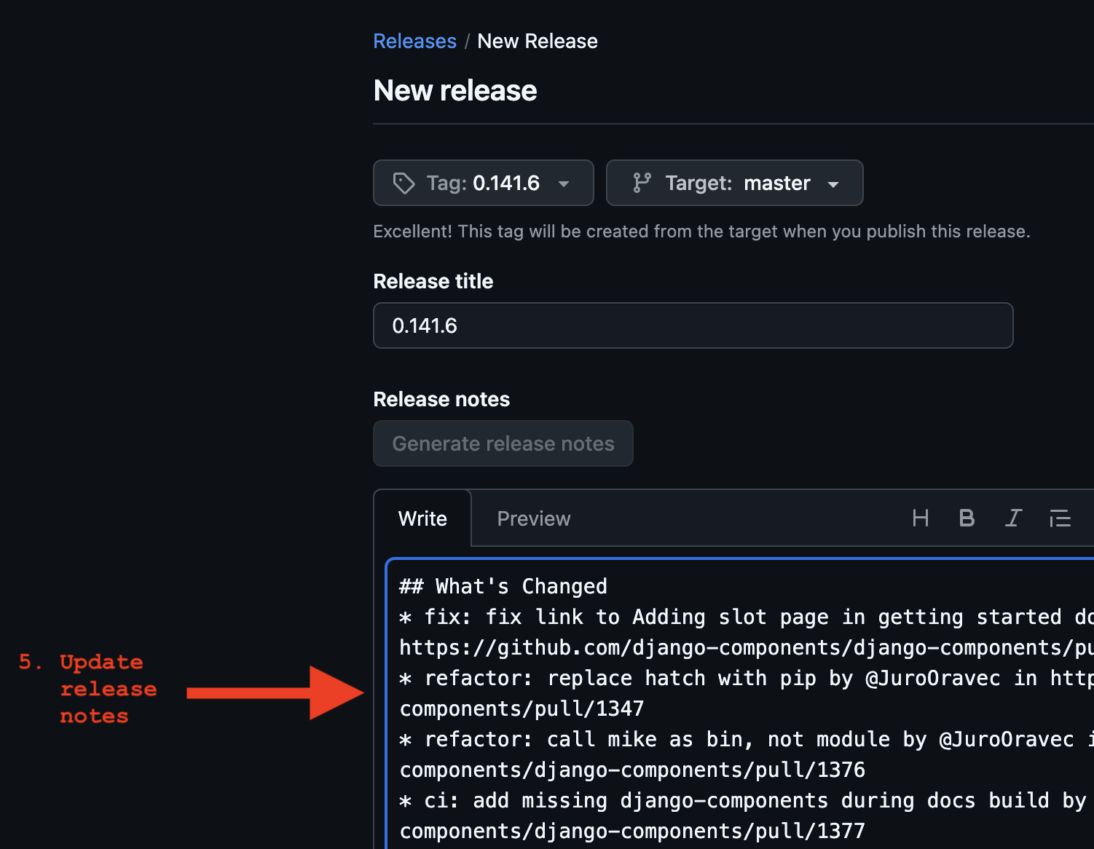This screenshot has width=1094, height=849.
Task: Select the title text 0.141.6
Action: point(425,325)
